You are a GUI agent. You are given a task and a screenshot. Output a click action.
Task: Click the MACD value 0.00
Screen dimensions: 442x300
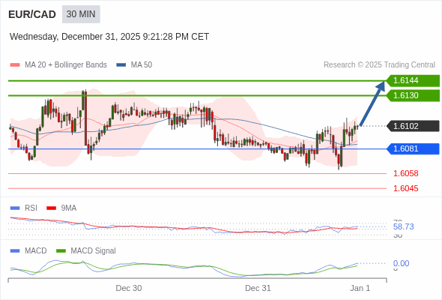(x=401, y=263)
